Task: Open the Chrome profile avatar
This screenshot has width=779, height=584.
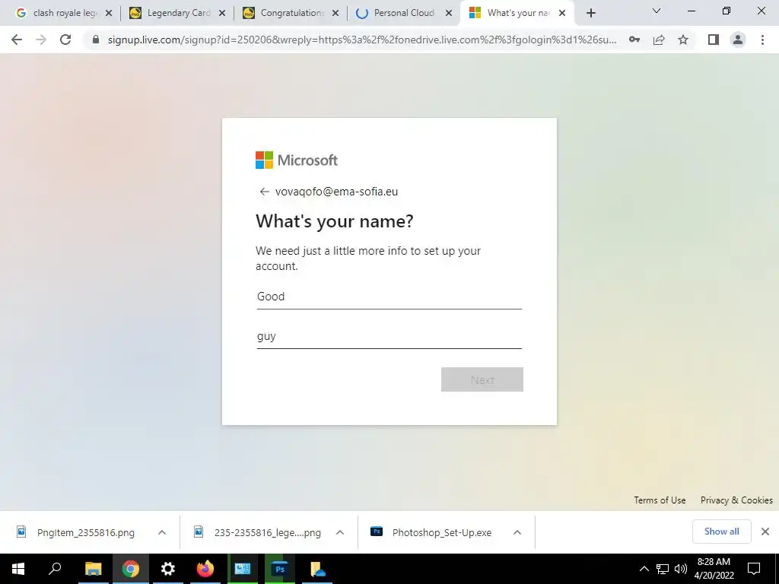Action: pyautogui.click(x=738, y=40)
